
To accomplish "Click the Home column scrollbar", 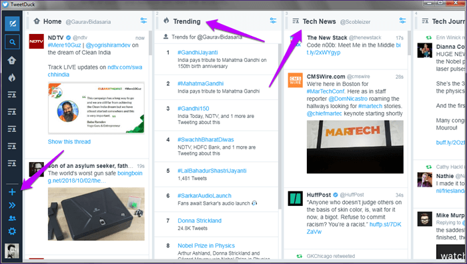I will click(150, 43).
